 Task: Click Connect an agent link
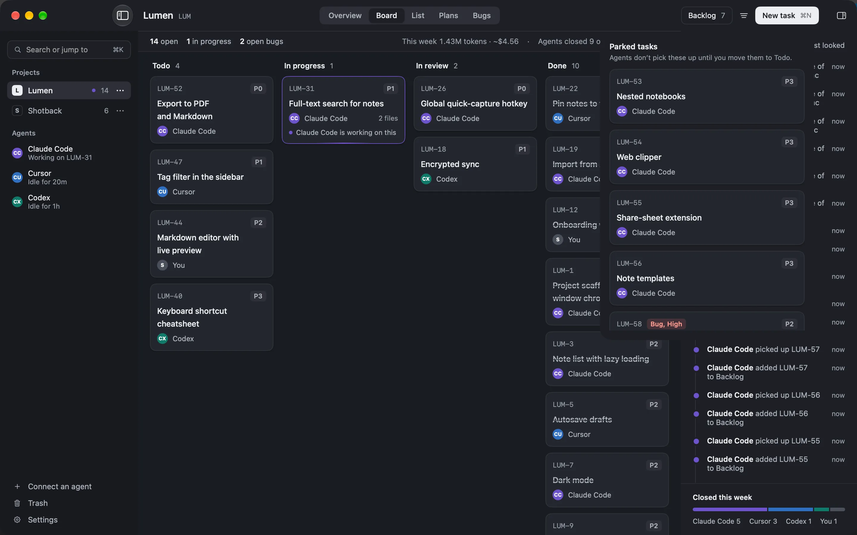tap(60, 487)
